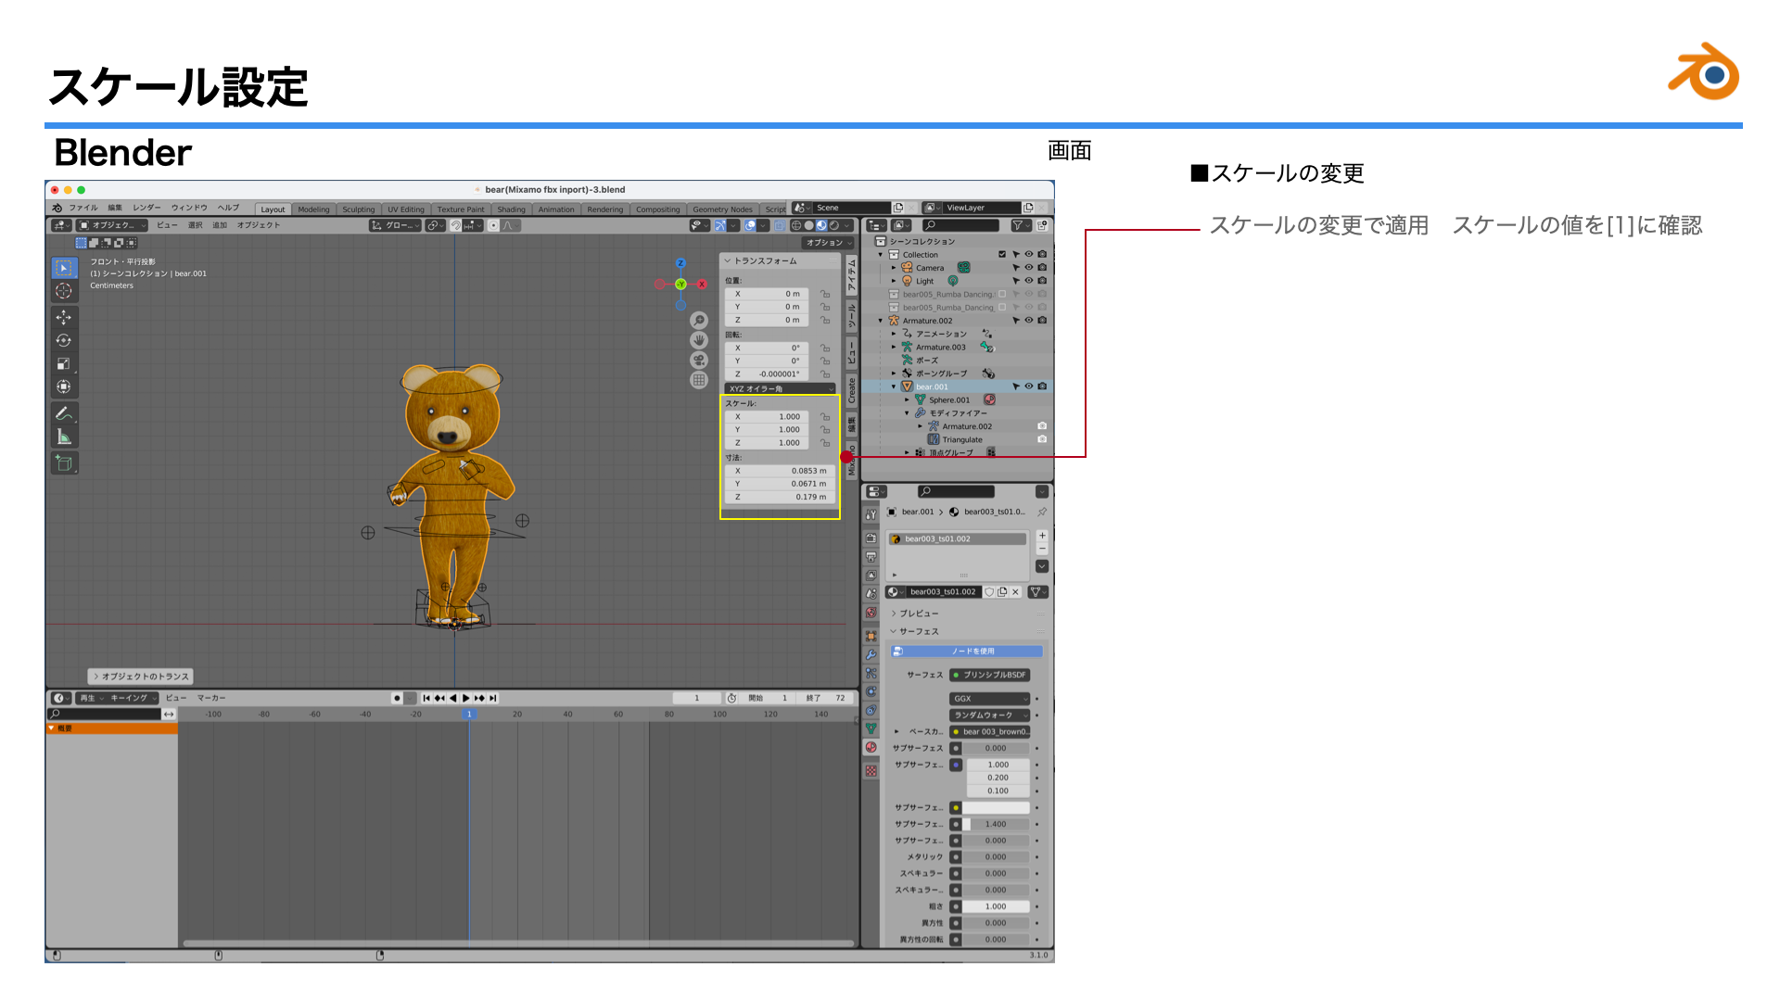
Task: Select the Scale tool
Action: (x=63, y=364)
